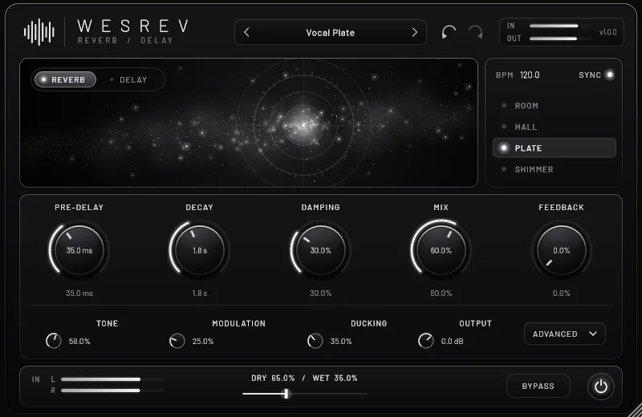Click the WET 35.0% readout
Viewport: 642px width, 417px height.
click(335, 379)
